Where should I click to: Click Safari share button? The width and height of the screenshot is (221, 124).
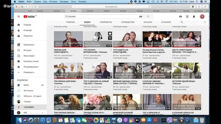pyautogui.click(x=199, y=7)
